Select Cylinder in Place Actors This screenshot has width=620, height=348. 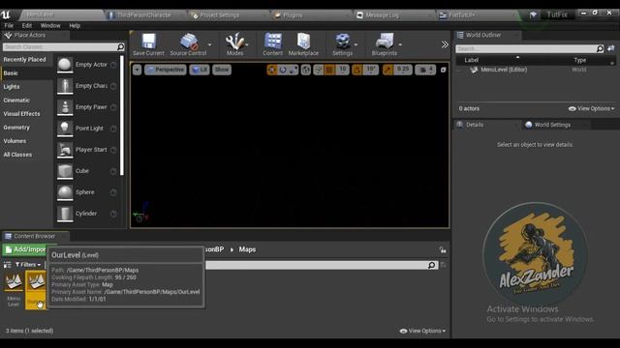click(x=87, y=214)
